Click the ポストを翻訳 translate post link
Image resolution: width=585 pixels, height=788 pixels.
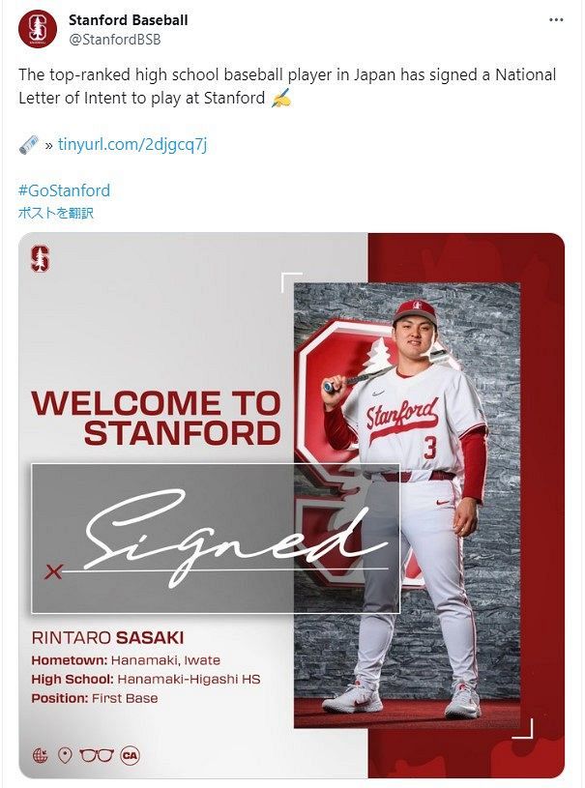click(x=56, y=213)
